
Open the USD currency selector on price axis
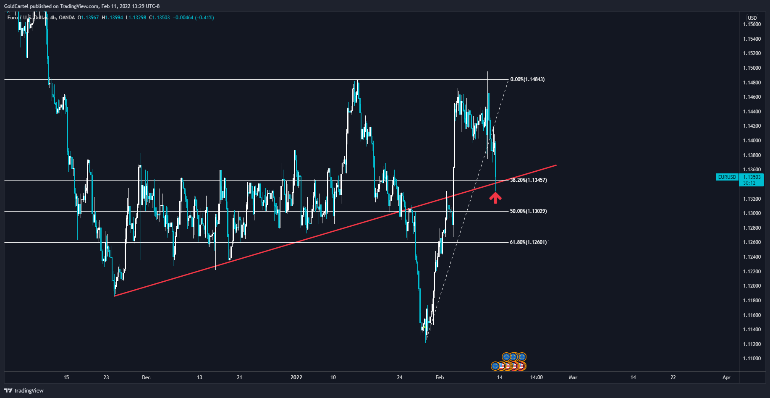click(752, 18)
